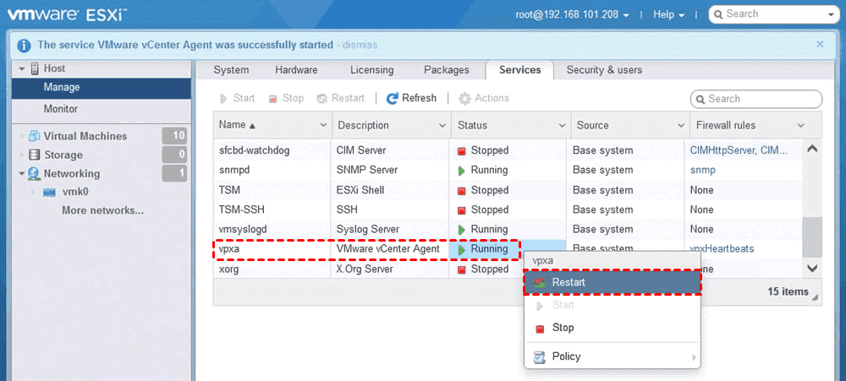Open the Firewall rules column dropdown arrow
The image size is (846, 381).
pos(800,125)
